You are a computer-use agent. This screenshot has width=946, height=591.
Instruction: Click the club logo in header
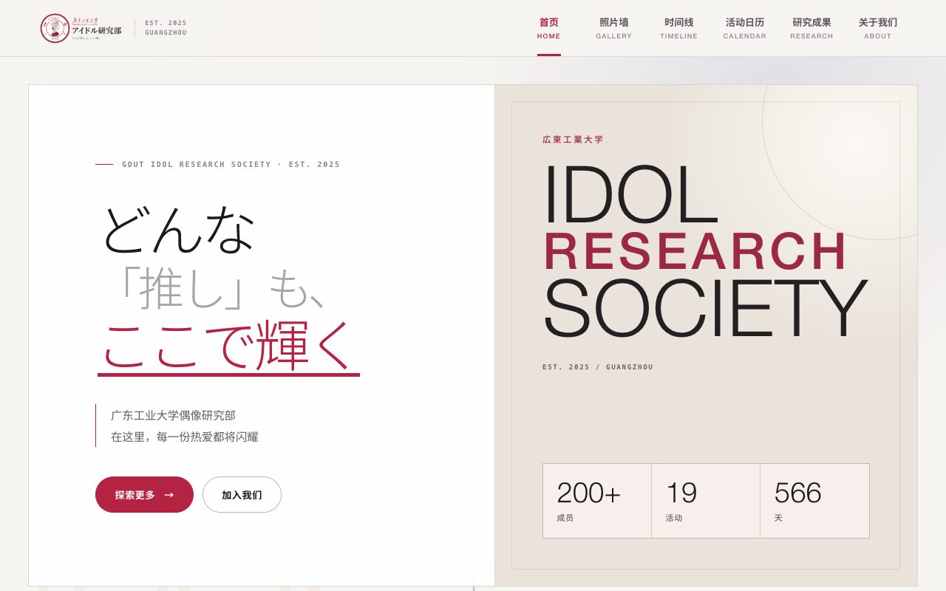click(81, 28)
